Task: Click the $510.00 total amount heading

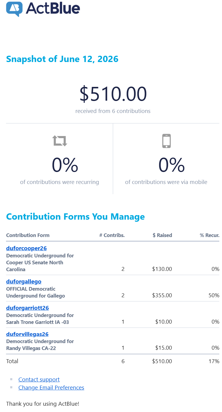Action: 113,94
